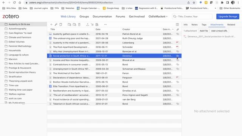Select the Climate and Feminism collection
242x136 pixels.
tap(20, 37)
